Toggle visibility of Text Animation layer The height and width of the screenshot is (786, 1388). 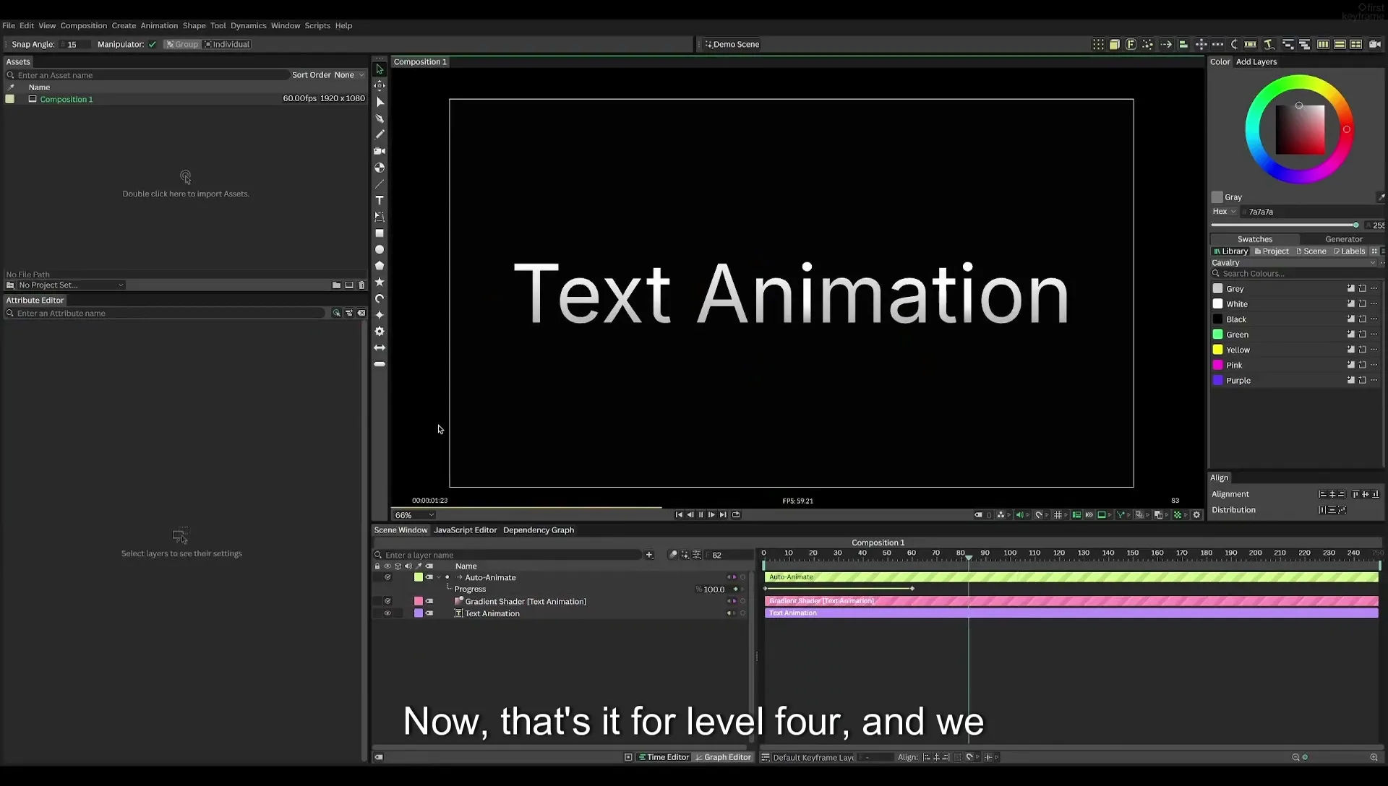pos(387,613)
